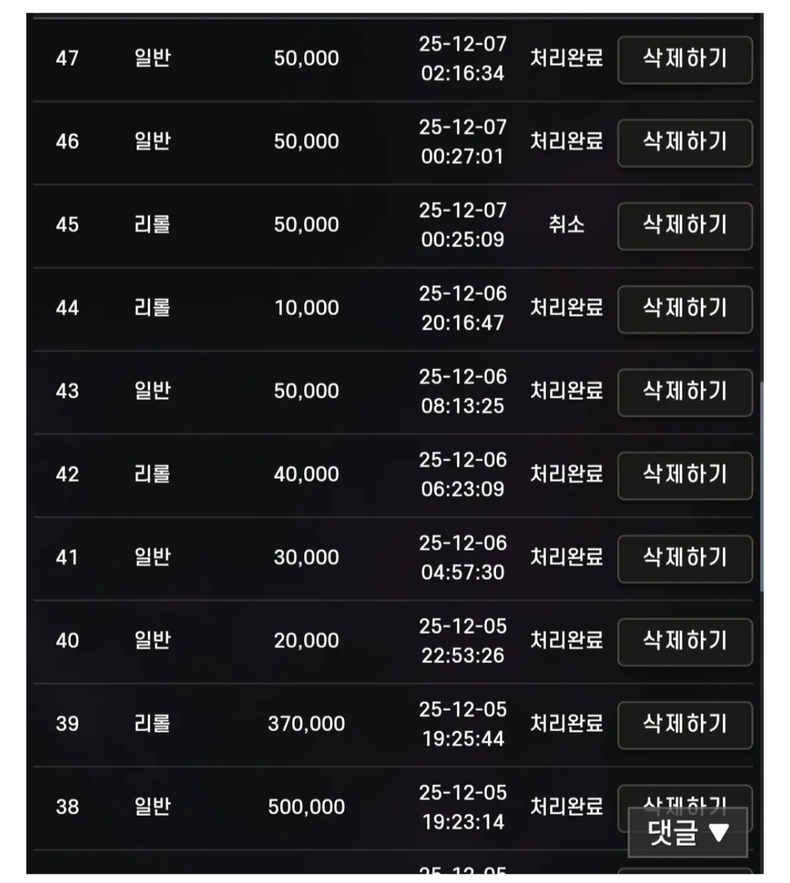
Task: Delete row 47 with 삭제하기 button
Action: pyautogui.click(x=685, y=59)
